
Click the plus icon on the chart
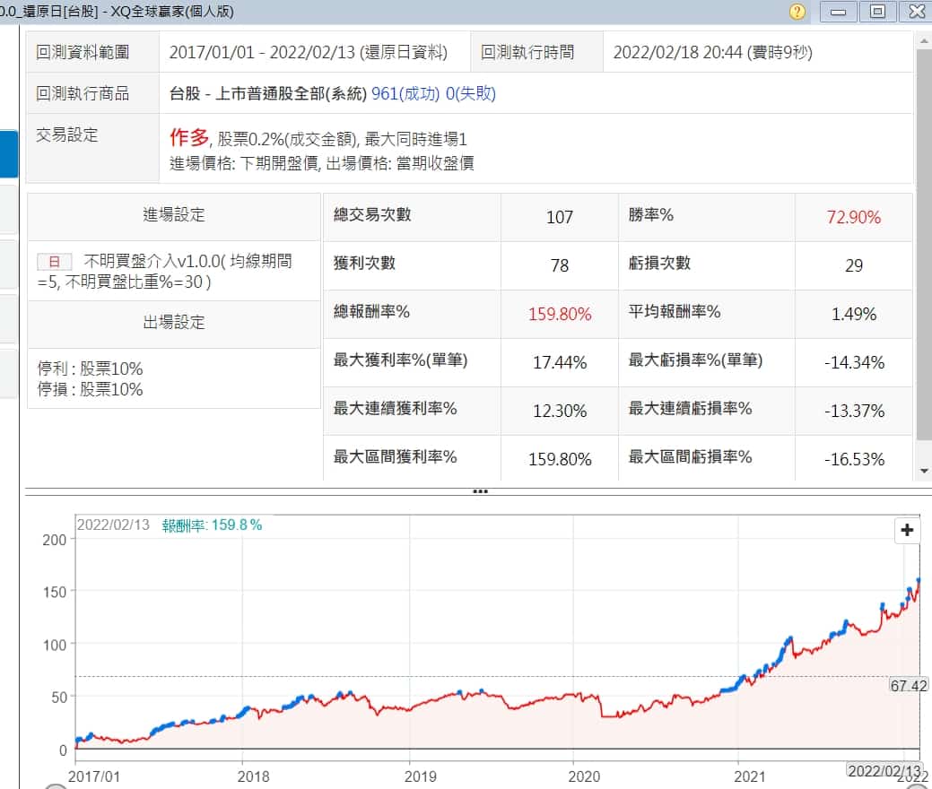[907, 530]
